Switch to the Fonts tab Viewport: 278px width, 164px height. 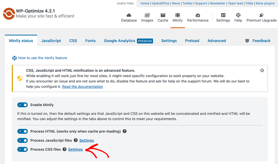click(90, 41)
